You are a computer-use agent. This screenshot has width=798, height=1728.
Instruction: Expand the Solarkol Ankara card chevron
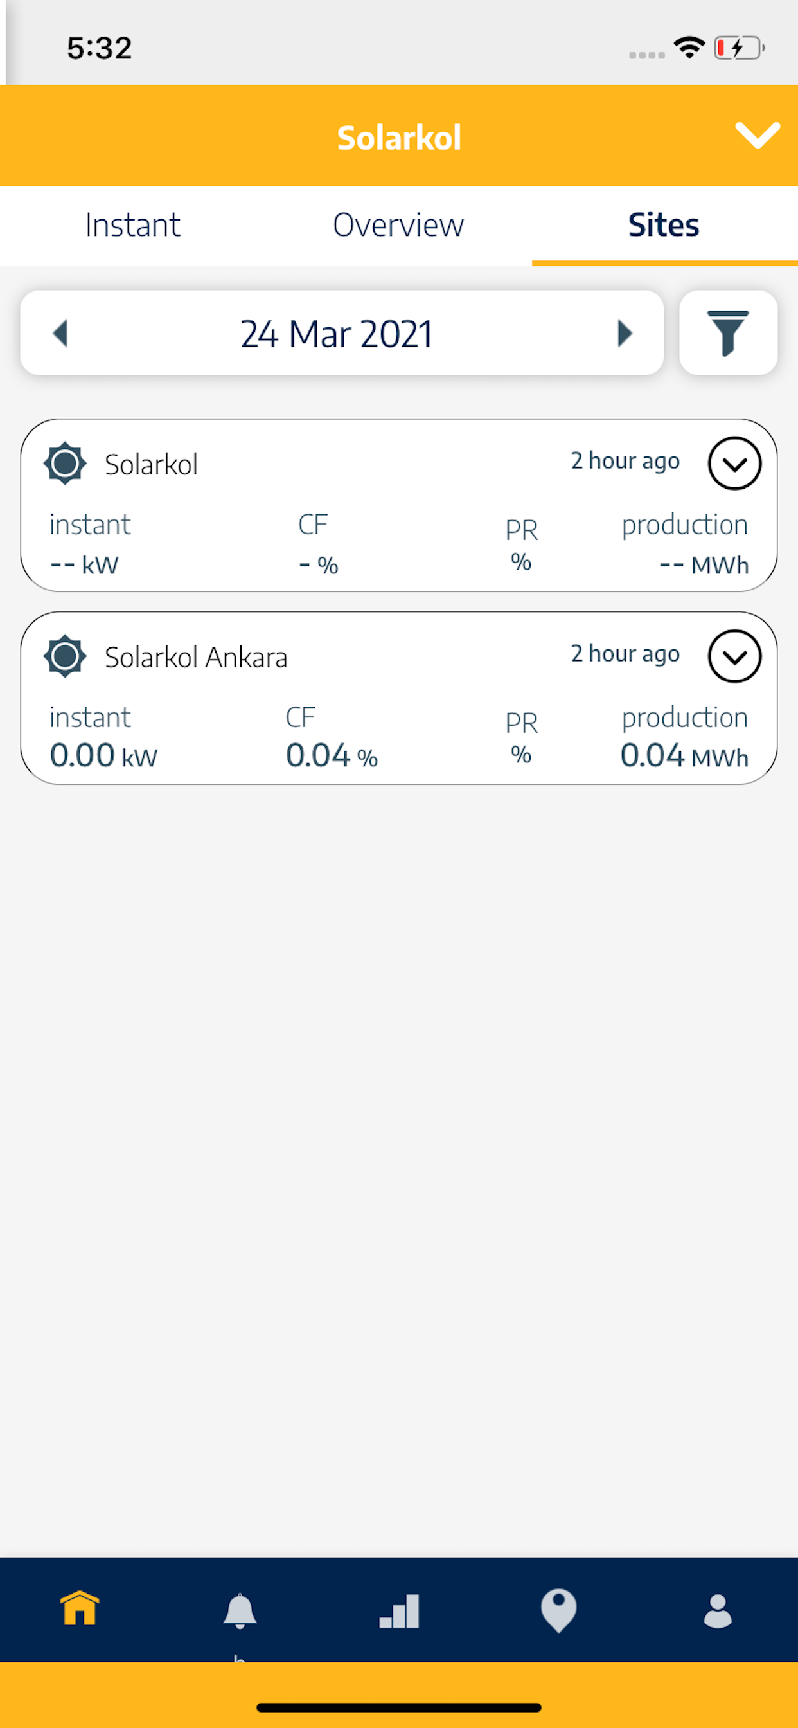[x=734, y=656]
